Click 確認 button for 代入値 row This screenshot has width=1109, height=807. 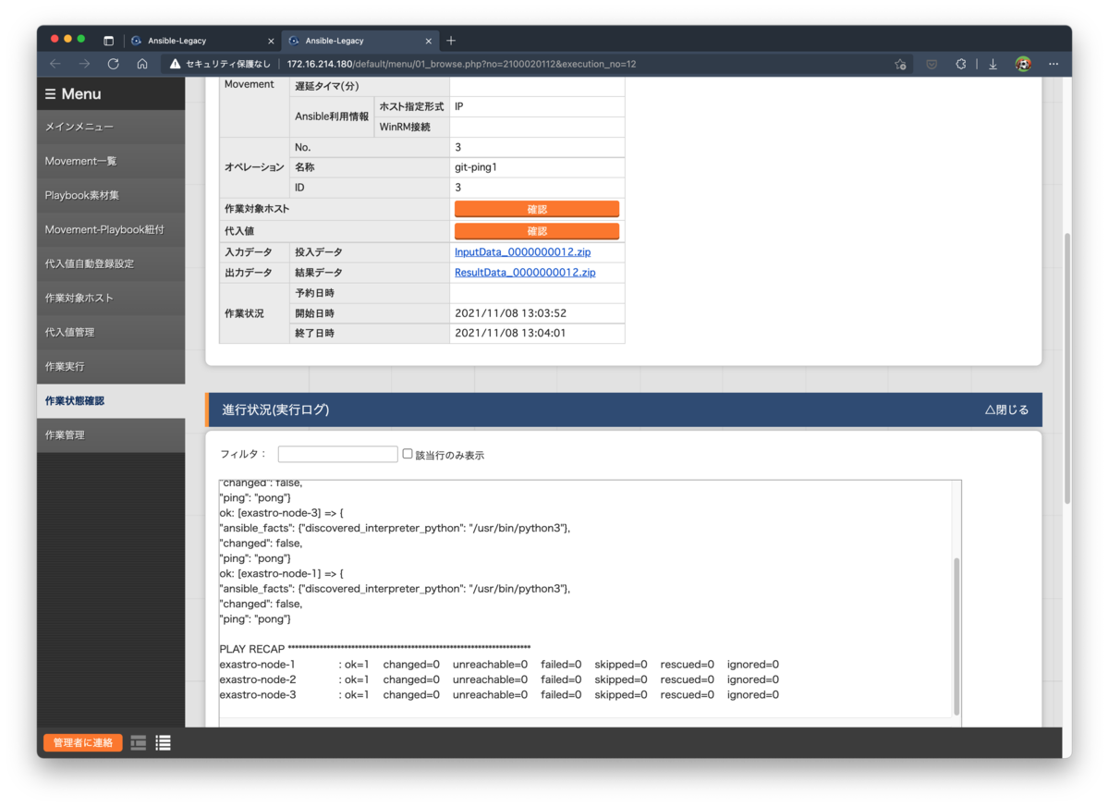click(x=537, y=231)
